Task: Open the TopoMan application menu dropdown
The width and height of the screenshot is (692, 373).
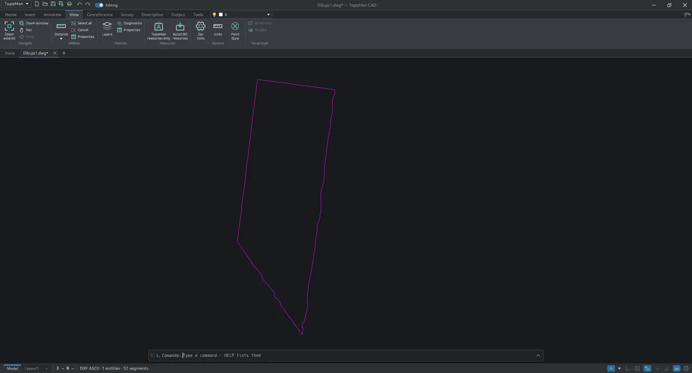Action: click(16, 4)
